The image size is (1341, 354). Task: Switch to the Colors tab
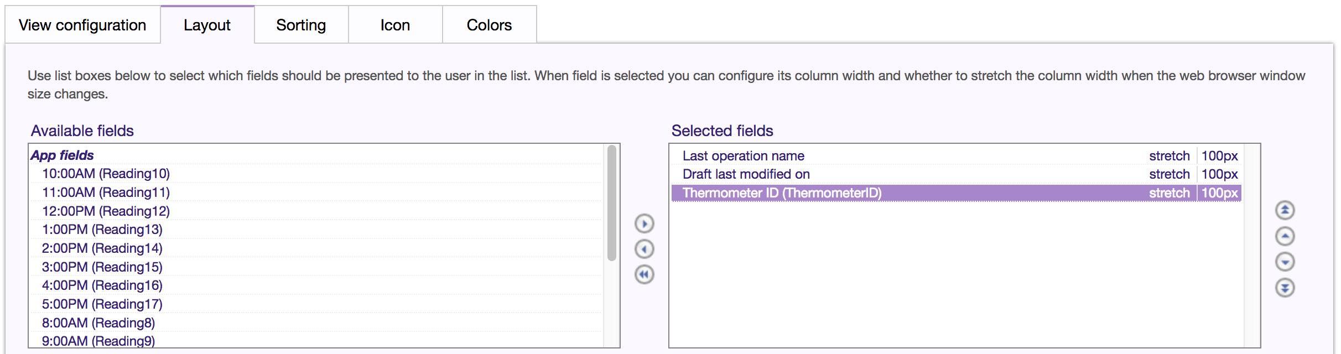[489, 25]
